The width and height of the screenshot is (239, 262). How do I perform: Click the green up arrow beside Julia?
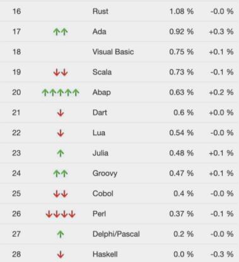pyautogui.click(x=61, y=153)
